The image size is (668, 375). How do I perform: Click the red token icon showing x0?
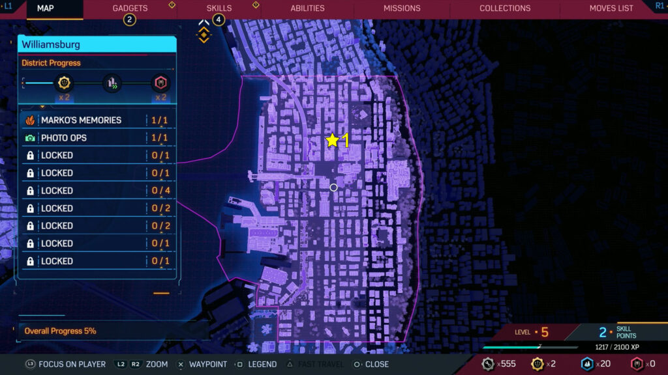click(x=637, y=364)
